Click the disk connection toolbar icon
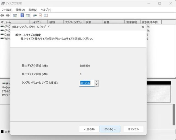Screen dimensions: 176x140 click(x=35, y=15)
